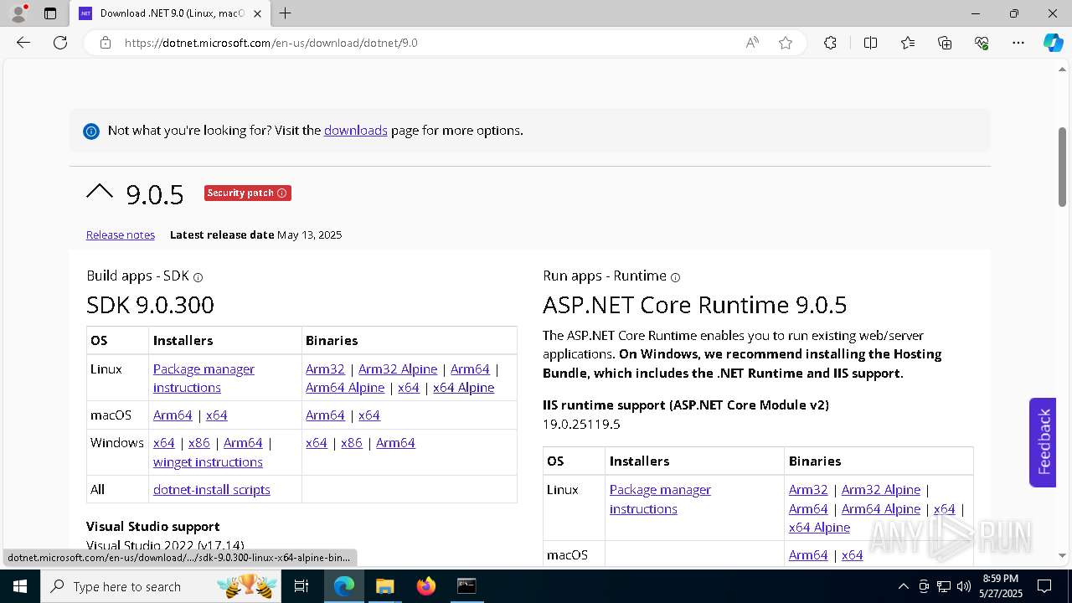Open the Release notes link
This screenshot has height=603, width=1072.
121,234
